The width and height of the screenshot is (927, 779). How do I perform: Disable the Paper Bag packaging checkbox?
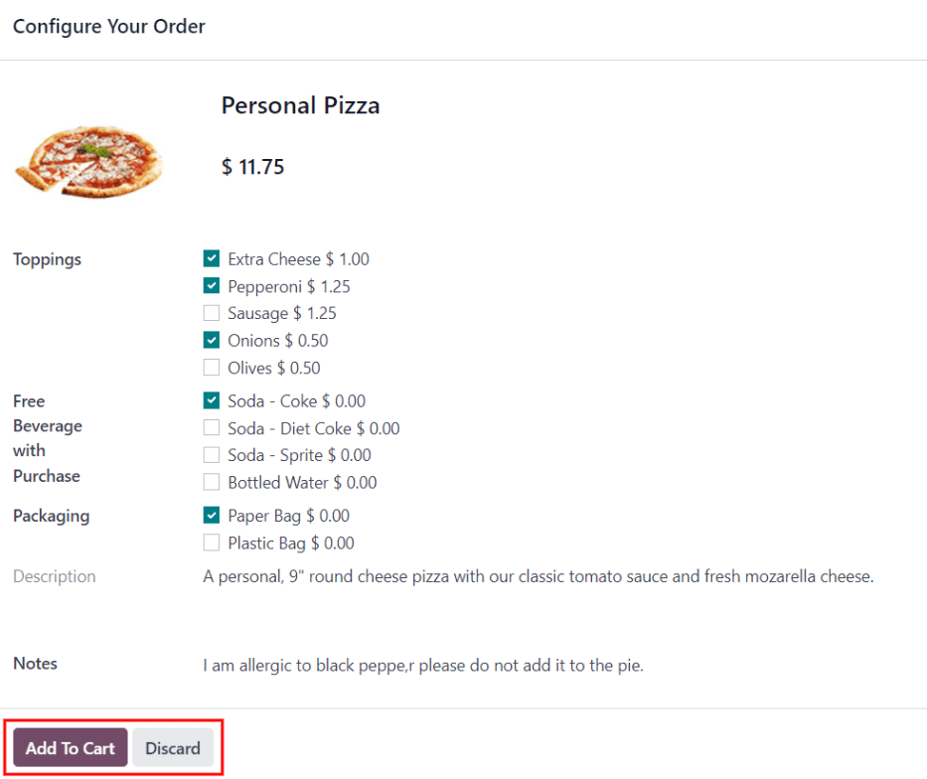[211, 515]
